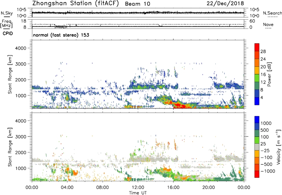
Task: Click the "-500" label on the velocity colorbar
Action: pos(266,164)
